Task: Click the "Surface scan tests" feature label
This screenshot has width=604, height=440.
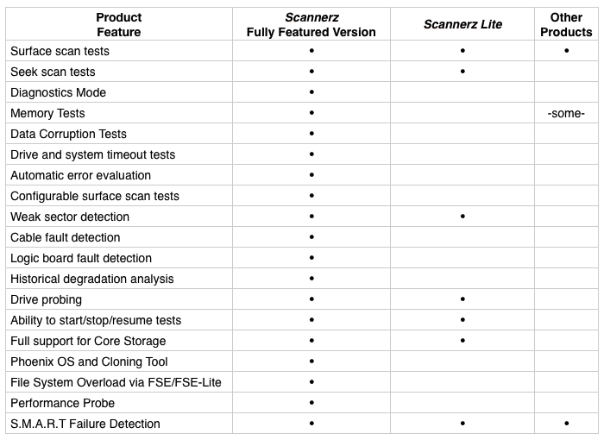Action: (x=60, y=51)
